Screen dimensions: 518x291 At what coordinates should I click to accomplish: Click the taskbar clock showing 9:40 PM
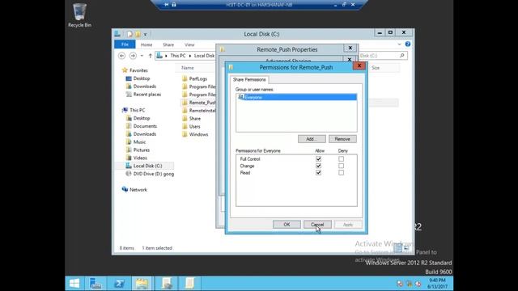(x=437, y=284)
